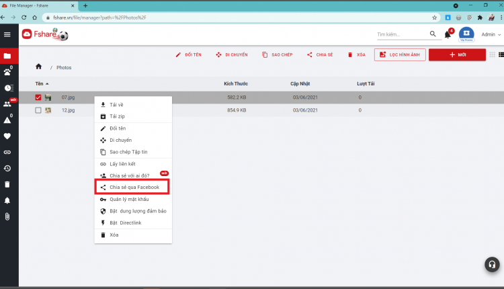Sort by Lượt Tải column header
Image resolution: width=504 pixels, height=289 pixels.
coord(366,83)
